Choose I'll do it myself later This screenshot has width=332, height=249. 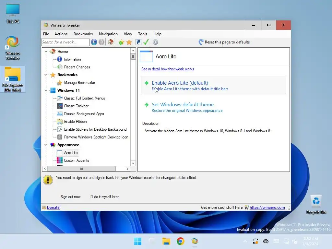click(x=104, y=197)
